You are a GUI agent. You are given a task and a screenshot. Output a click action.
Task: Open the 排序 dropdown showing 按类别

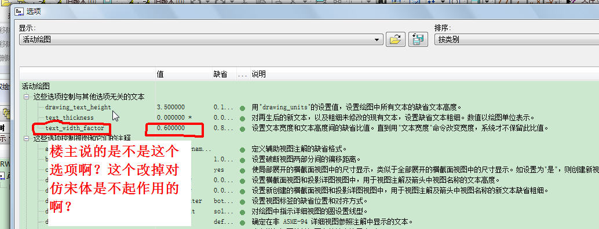pyautogui.click(x=517, y=39)
